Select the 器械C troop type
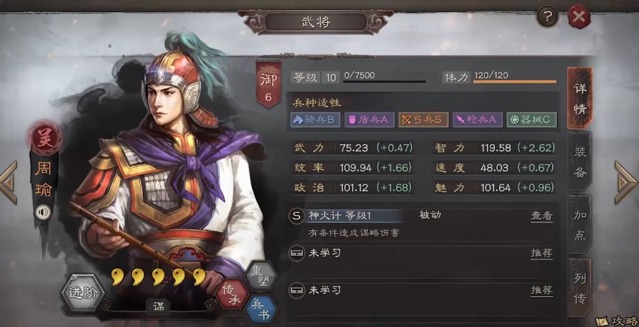Image resolution: width=639 pixels, height=327 pixels. tap(531, 120)
